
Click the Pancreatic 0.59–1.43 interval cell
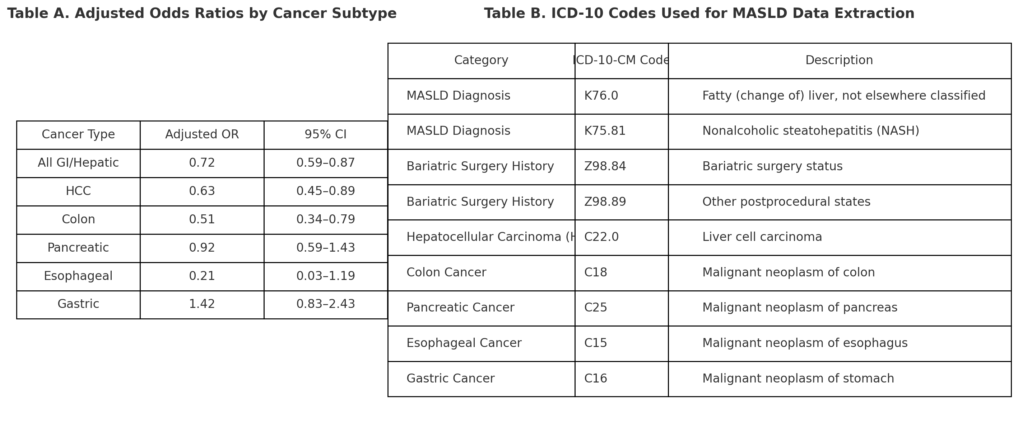coord(326,248)
